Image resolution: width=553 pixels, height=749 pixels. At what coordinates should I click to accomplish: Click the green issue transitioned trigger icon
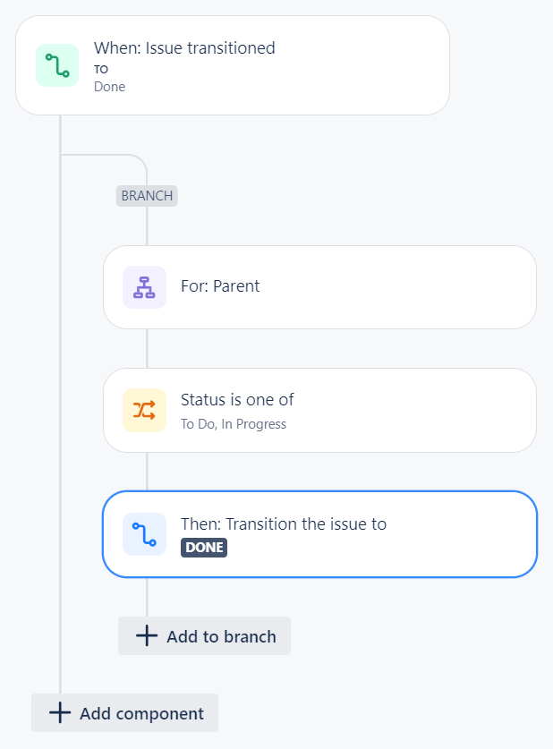pyautogui.click(x=57, y=65)
